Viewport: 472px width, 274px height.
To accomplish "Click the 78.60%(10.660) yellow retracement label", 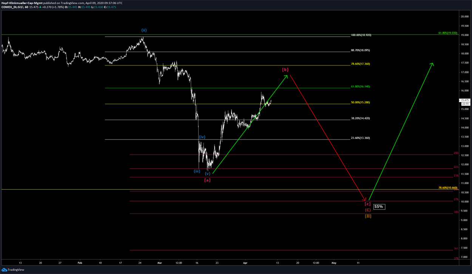I will (x=447, y=187).
